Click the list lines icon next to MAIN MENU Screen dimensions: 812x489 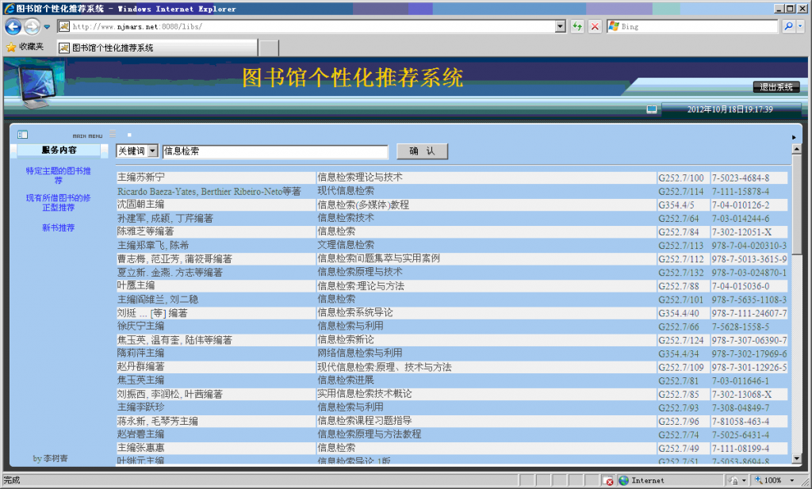coord(113,133)
